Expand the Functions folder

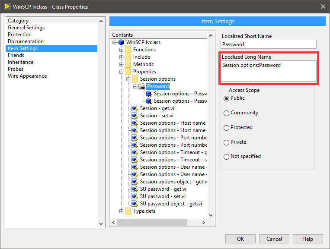pyautogui.click(x=121, y=50)
